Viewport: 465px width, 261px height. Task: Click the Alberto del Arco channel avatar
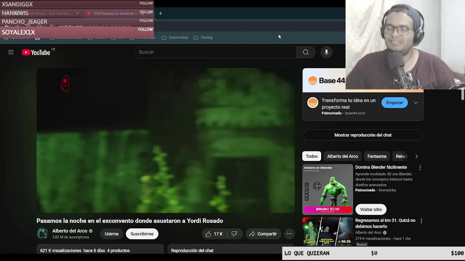click(43, 234)
